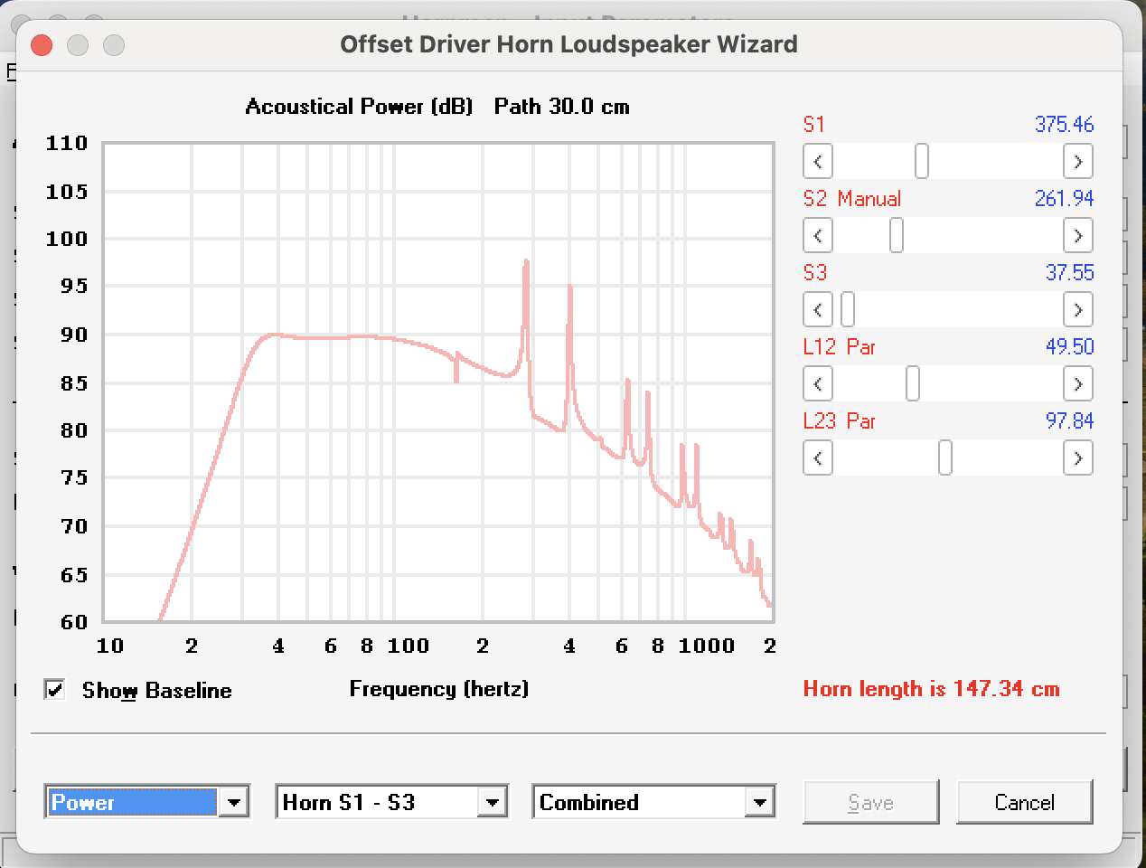Click the S3 value 37.55
This screenshot has height=868, width=1146.
click(1070, 273)
